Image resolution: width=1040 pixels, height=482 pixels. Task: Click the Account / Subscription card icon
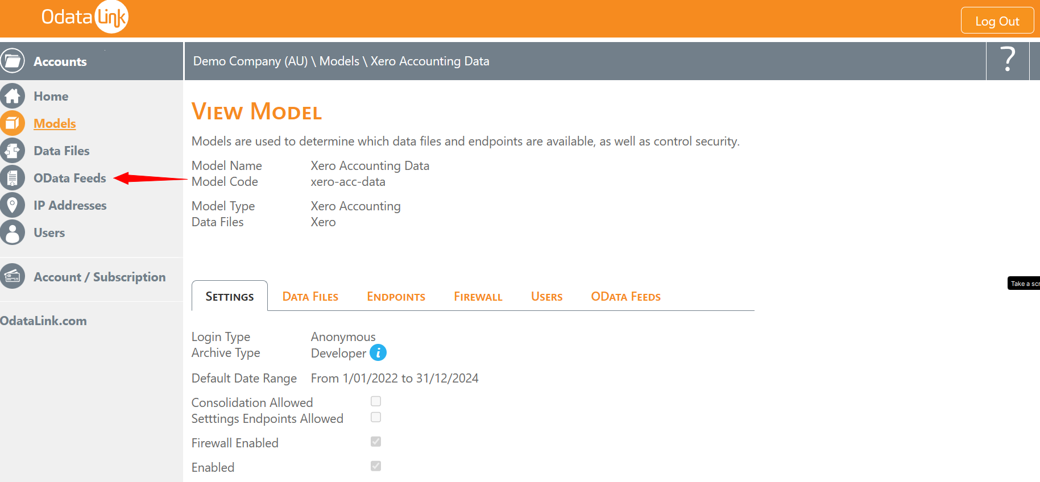[x=13, y=276]
